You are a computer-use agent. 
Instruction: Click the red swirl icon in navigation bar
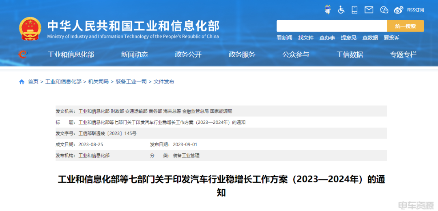(22, 54)
